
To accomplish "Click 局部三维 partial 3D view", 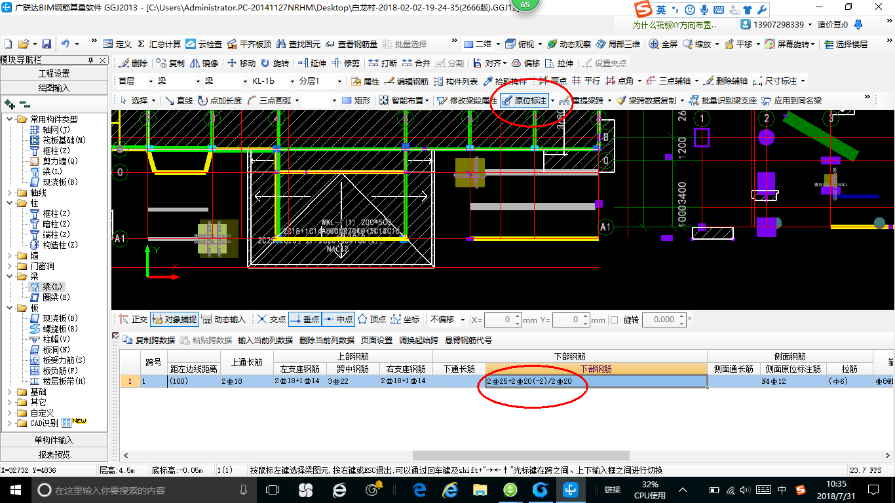I will (618, 44).
